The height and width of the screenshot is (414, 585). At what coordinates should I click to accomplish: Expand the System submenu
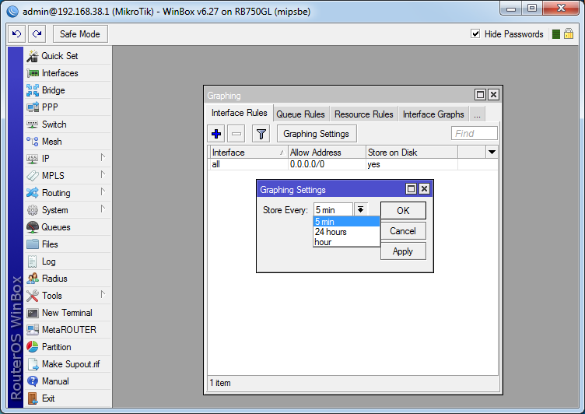click(x=103, y=209)
